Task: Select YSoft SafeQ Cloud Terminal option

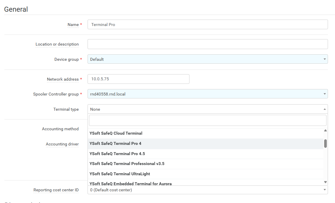Action: click(x=116, y=133)
